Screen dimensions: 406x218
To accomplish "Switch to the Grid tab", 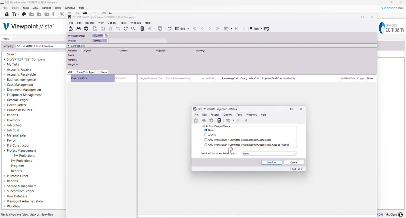I will pos(70,72).
